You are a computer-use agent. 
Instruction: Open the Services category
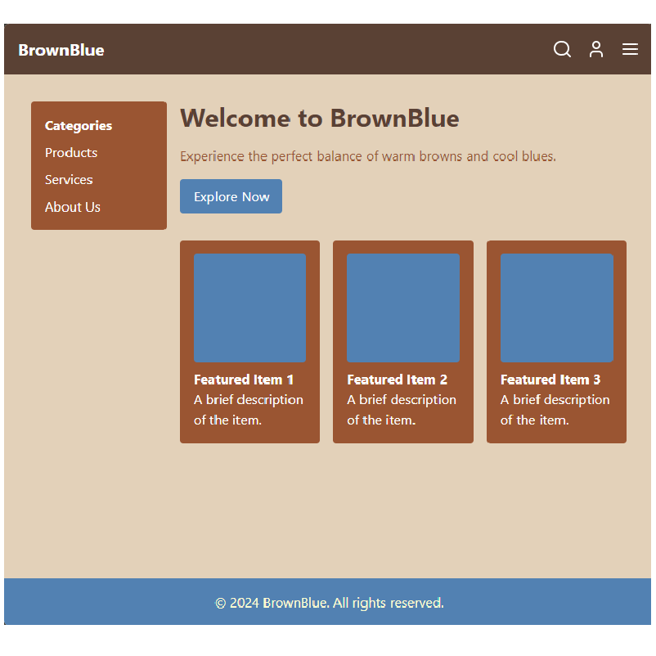click(x=69, y=179)
